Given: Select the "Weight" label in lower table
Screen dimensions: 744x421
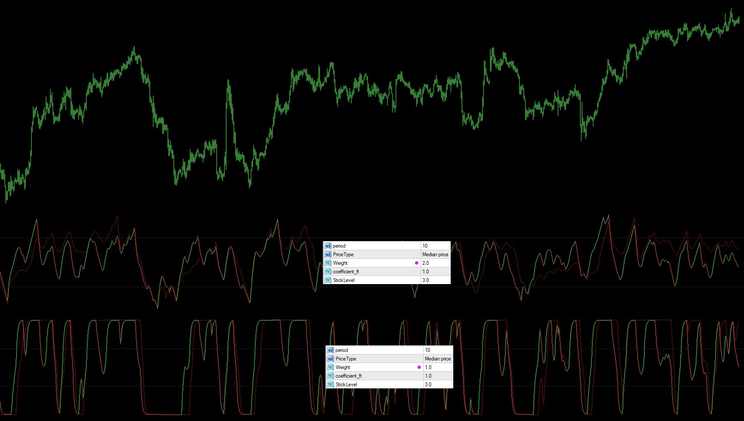Looking at the screenshot, I should point(343,367).
